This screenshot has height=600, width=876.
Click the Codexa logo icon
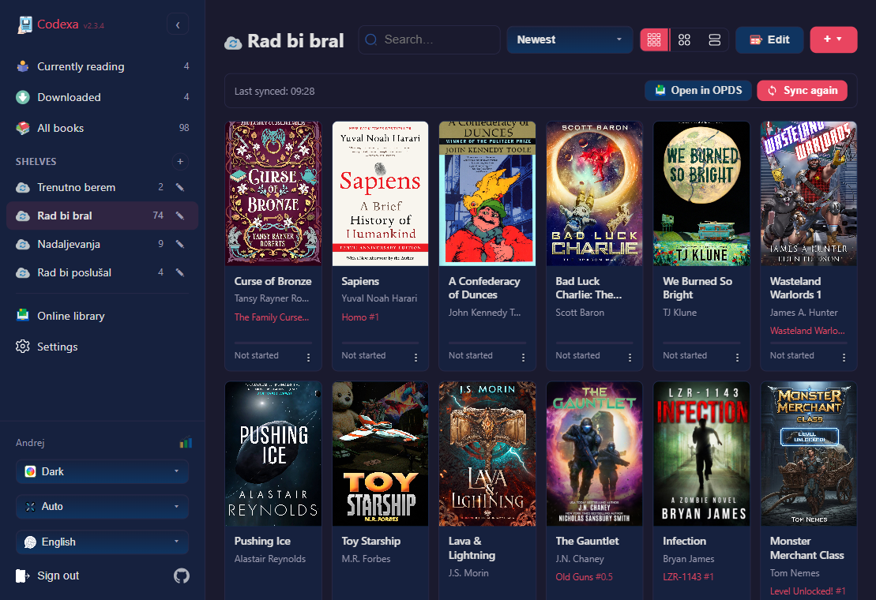(x=24, y=24)
